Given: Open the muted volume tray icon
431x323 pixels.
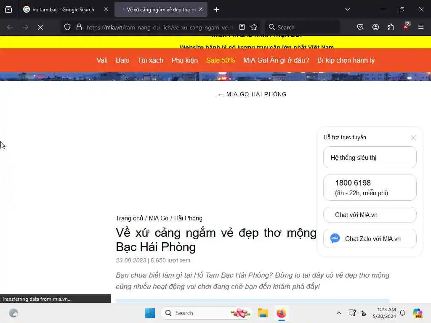Looking at the screenshot, I should (x=363, y=313).
